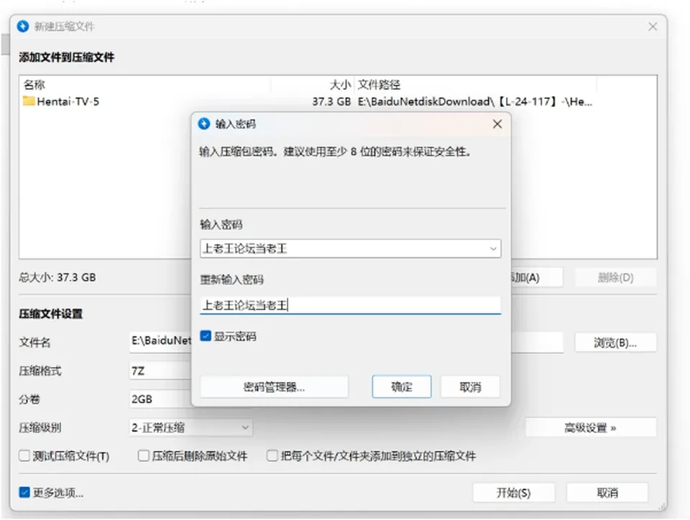The image size is (690, 520).
Task: Toggle the 更多选项 checkbox
Action: pos(24,492)
